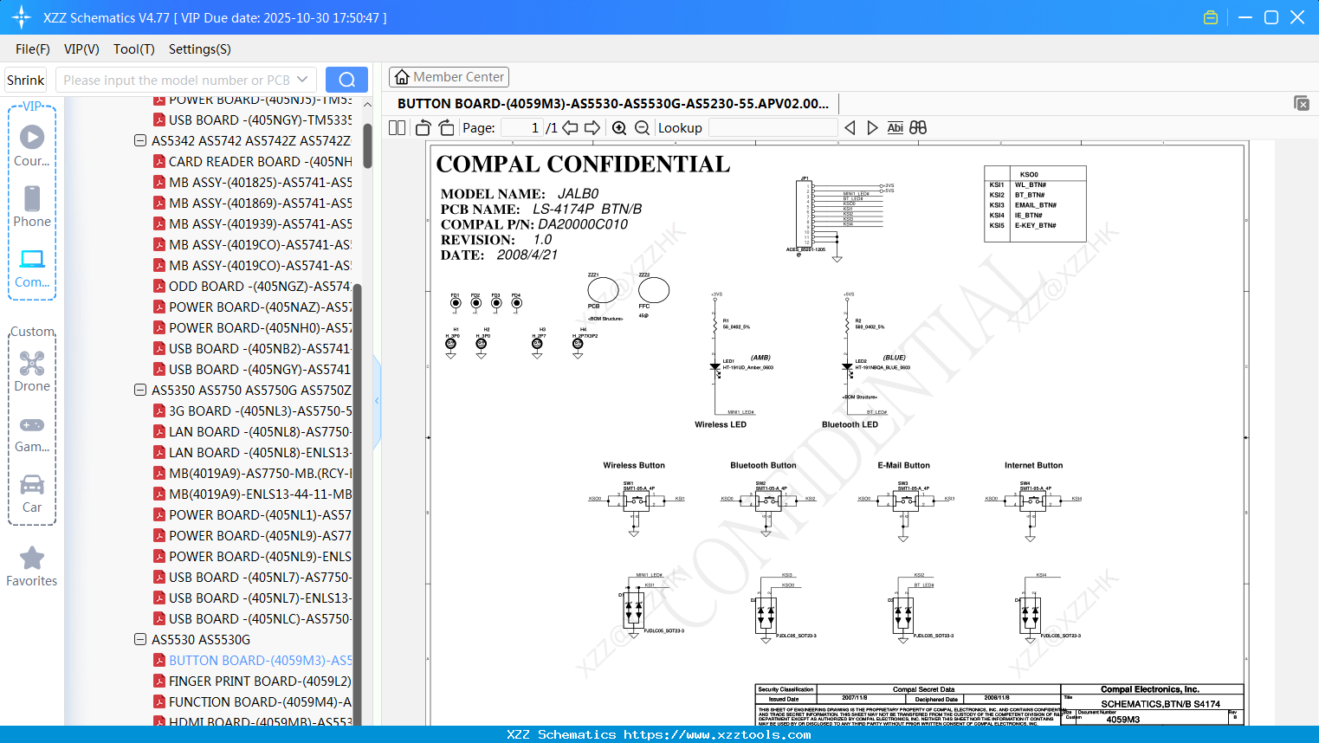Click the XZZ app logo
The image size is (1319, 743).
coord(22,17)
